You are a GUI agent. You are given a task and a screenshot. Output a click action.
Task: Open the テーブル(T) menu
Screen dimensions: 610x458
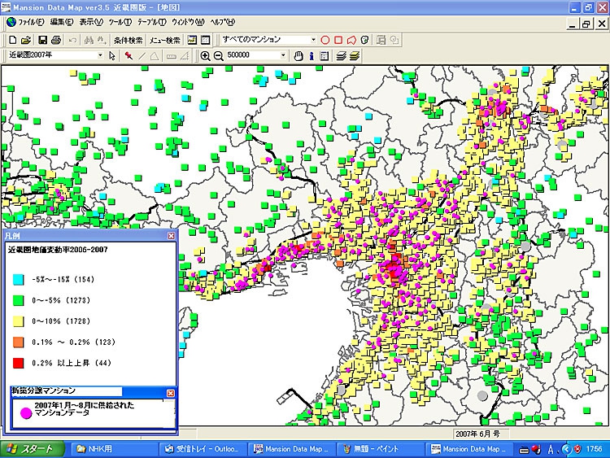[151, 22]
